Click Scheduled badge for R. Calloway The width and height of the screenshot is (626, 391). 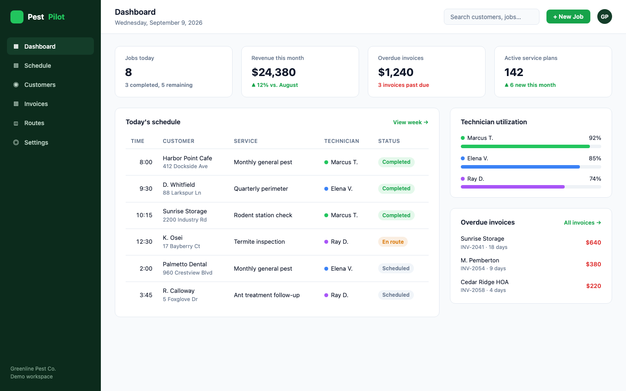pos(396,295)
